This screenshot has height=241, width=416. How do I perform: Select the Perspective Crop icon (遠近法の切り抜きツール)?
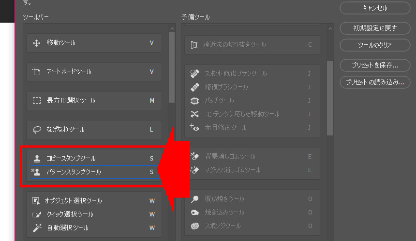(x=194, y=45)
